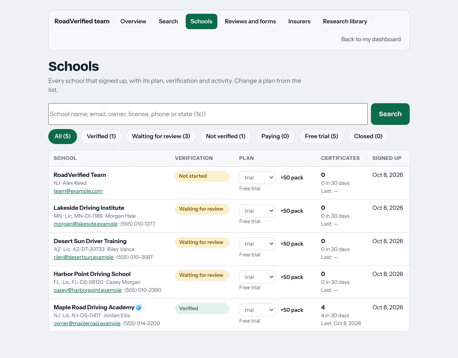Select the All (5) filter

pyautogui.click(x=63, y=136)
